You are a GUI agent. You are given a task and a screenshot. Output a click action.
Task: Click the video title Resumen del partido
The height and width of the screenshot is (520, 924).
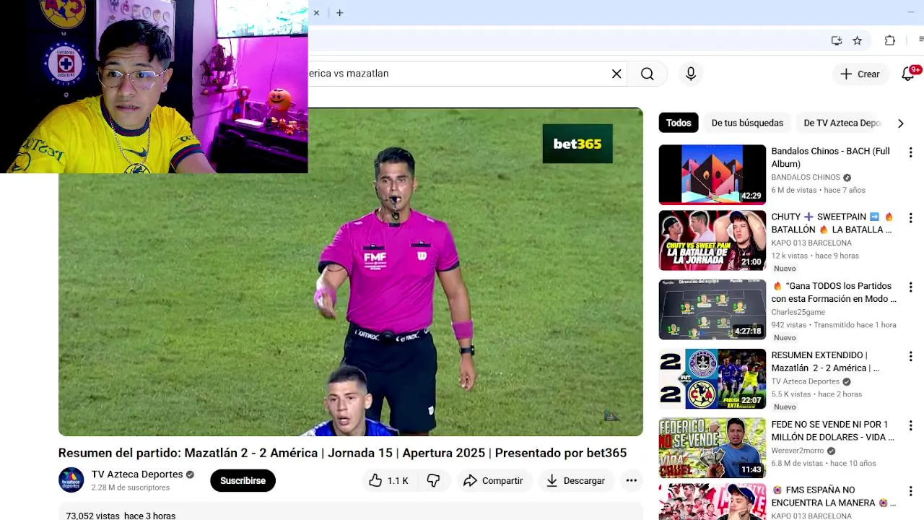pos(342,453)
